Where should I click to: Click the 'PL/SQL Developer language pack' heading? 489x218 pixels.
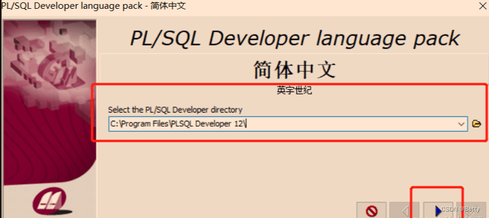294,38
